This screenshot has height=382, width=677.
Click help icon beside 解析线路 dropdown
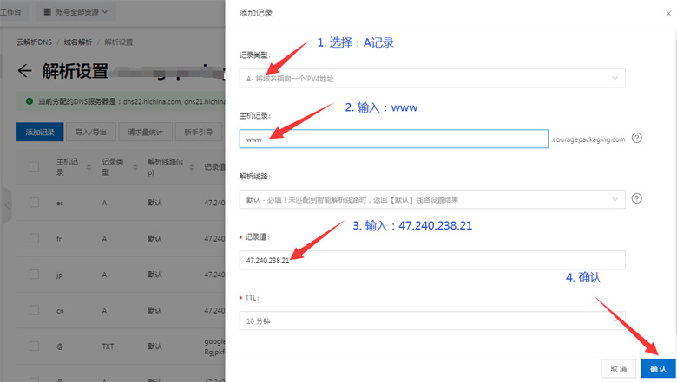[x=637, y=198]
